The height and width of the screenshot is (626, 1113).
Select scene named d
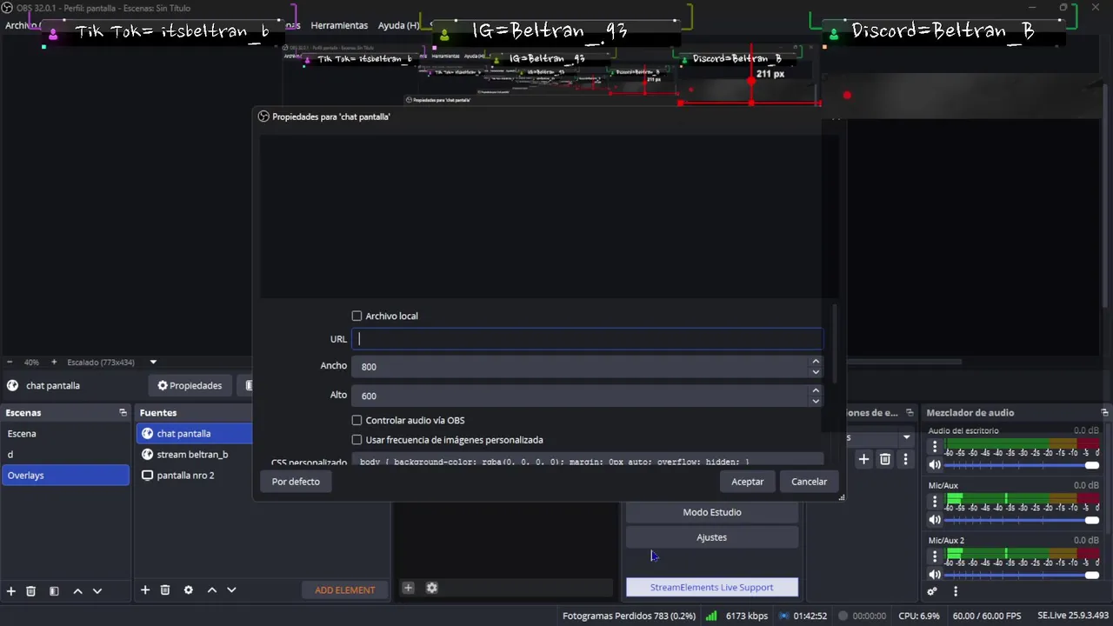pyautogui.click(x=66, y=454)
